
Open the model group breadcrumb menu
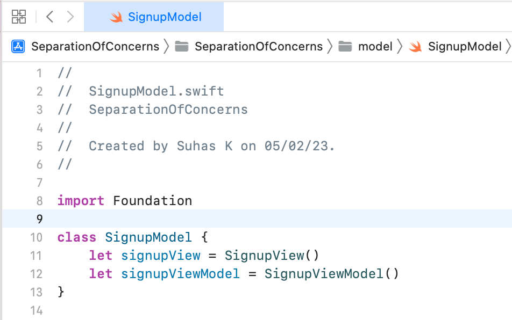click(x=375, y=47)
